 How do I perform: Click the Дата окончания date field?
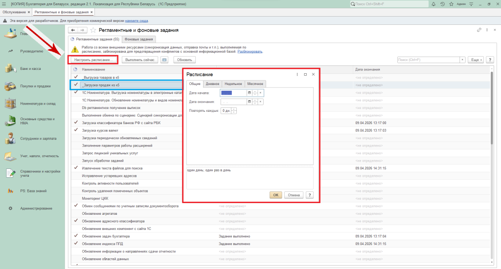click(233, 102)
